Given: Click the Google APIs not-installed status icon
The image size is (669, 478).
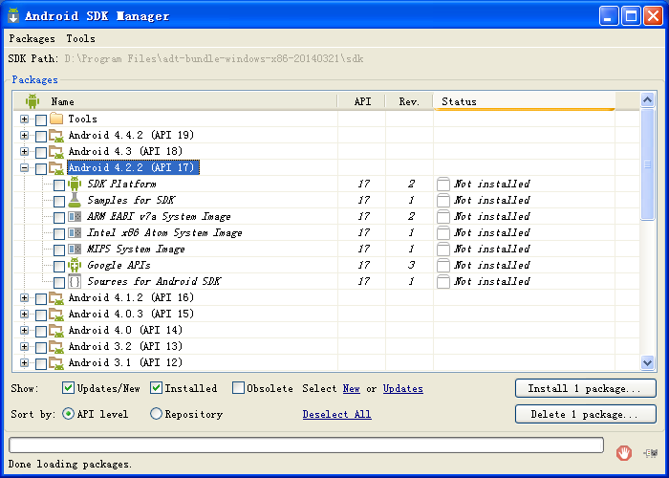Looking at the screenshot, I should point(442,265).
